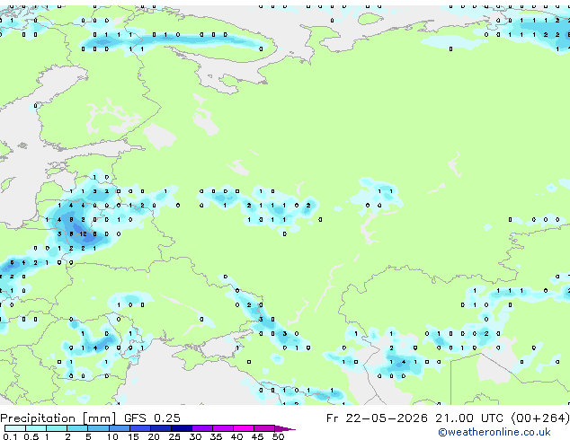
Task: Click the legend label '50'
Action: (279, 436)
